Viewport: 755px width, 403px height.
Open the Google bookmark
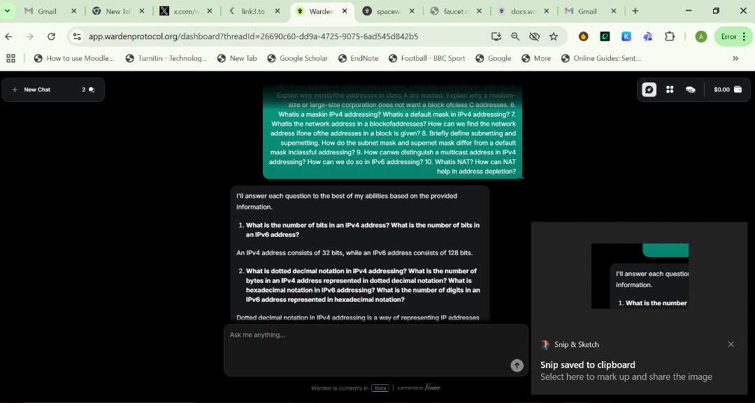coord(493,58)
